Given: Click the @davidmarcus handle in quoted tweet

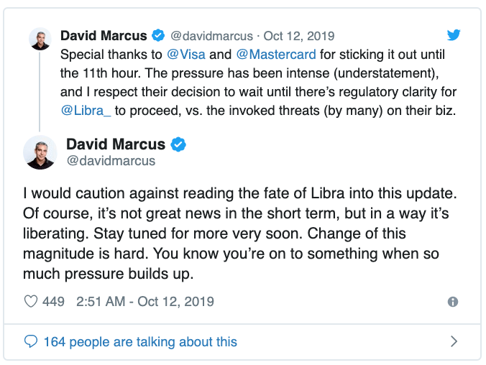Looking at the screenshot, I should [211, 36].
